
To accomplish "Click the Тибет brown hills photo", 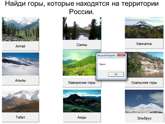I will point(21,100).
